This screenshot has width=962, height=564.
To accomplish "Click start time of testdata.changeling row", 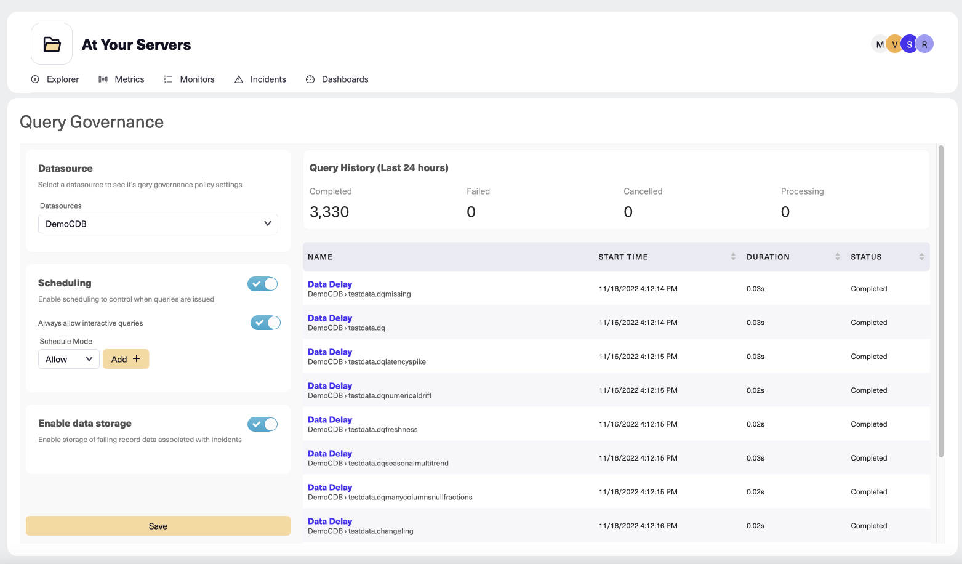I will pyautogui.click(x=638, y=526).
